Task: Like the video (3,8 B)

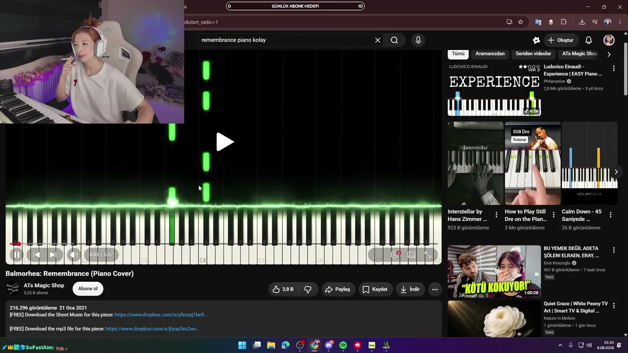Action: tap(283, 289)
